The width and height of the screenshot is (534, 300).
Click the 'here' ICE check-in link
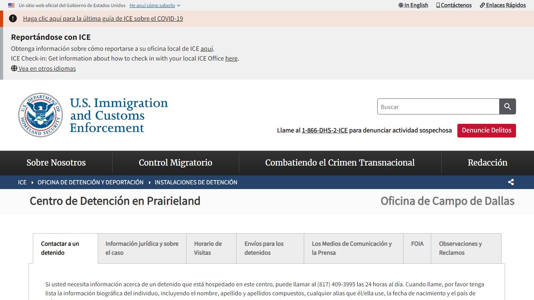click(231, 59)
